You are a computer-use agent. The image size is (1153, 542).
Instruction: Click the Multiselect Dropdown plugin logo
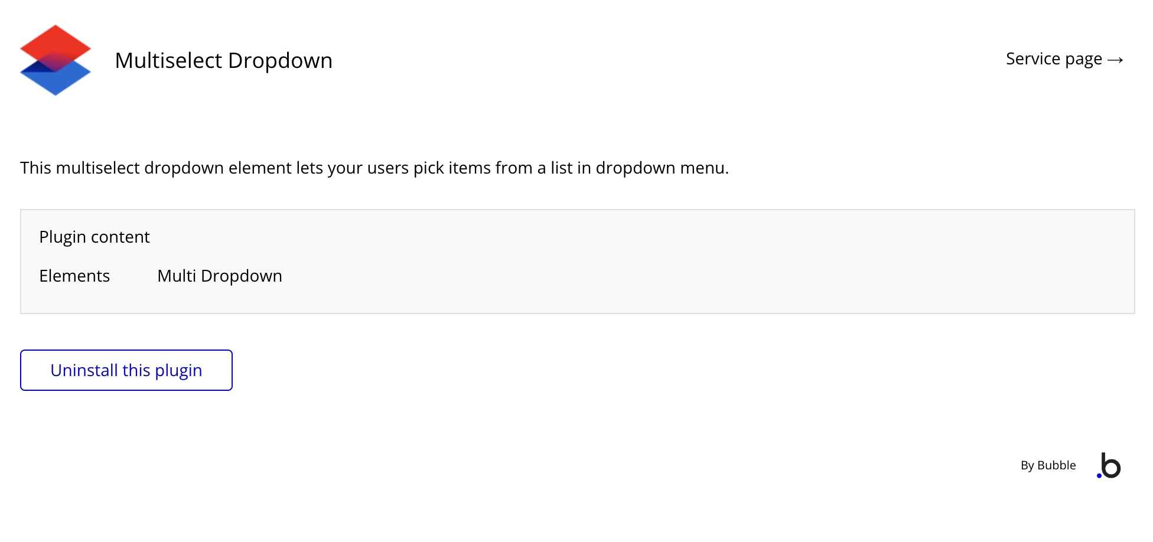[56, 60]
